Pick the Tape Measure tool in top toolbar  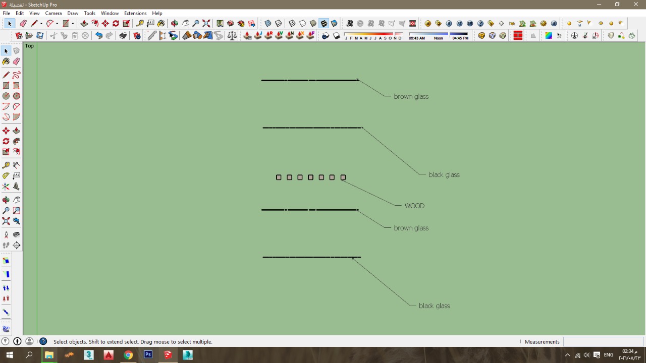pos(140,23)
